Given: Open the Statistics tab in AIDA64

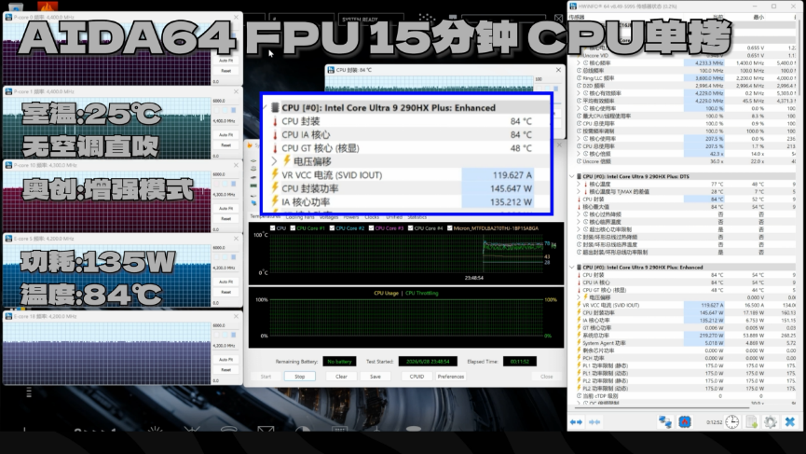Looking at the screenshot, I should (417, 217).
